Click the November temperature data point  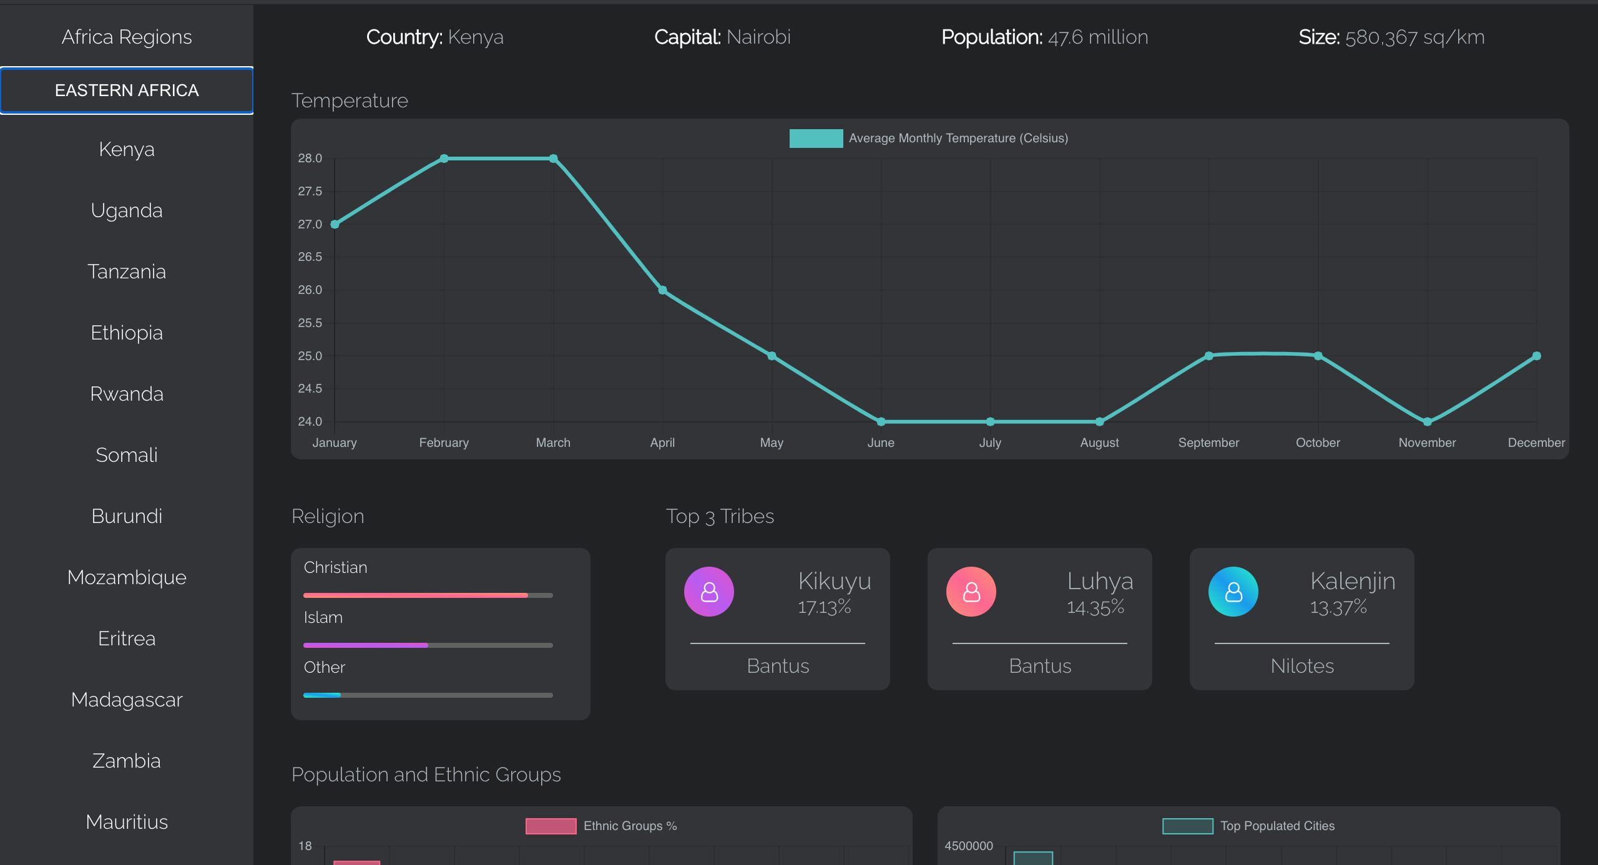(1427, 422)
